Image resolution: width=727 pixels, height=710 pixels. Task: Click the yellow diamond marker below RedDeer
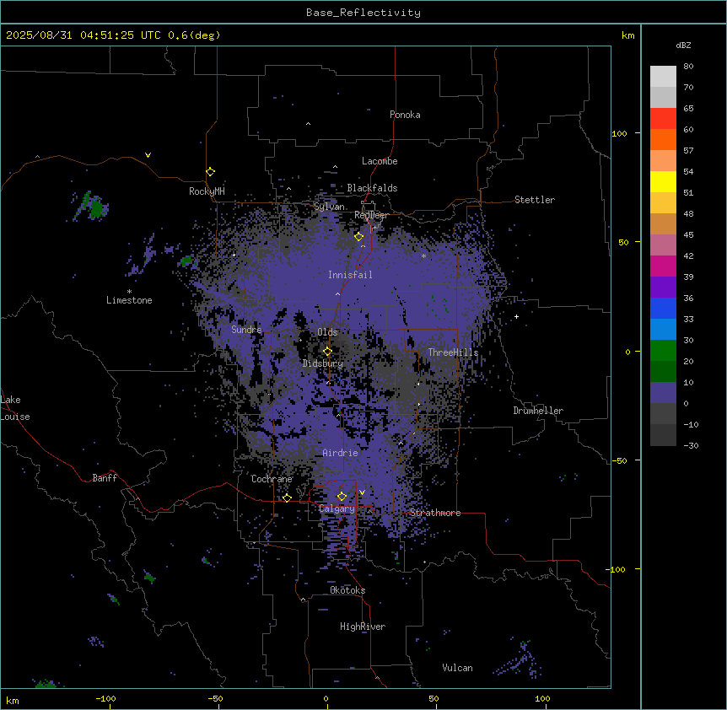point(358,237)
